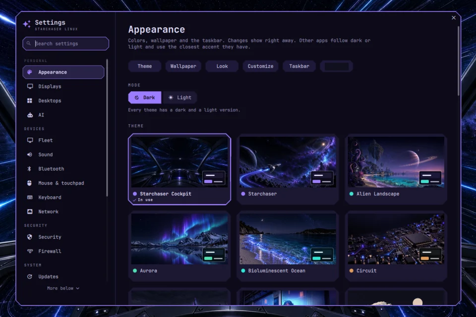Open the AI settings page
The width and height of the screenshot is (476, 317).
click(63, 115)
